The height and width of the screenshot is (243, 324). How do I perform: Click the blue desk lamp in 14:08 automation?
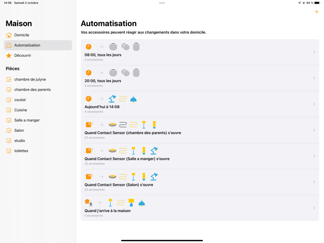pyautogui.click(x=112, y=99)
